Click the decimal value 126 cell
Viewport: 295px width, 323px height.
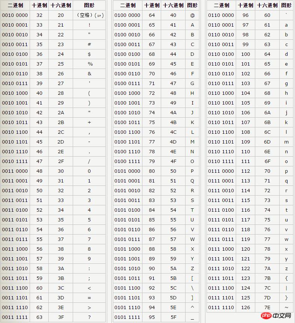246,307
